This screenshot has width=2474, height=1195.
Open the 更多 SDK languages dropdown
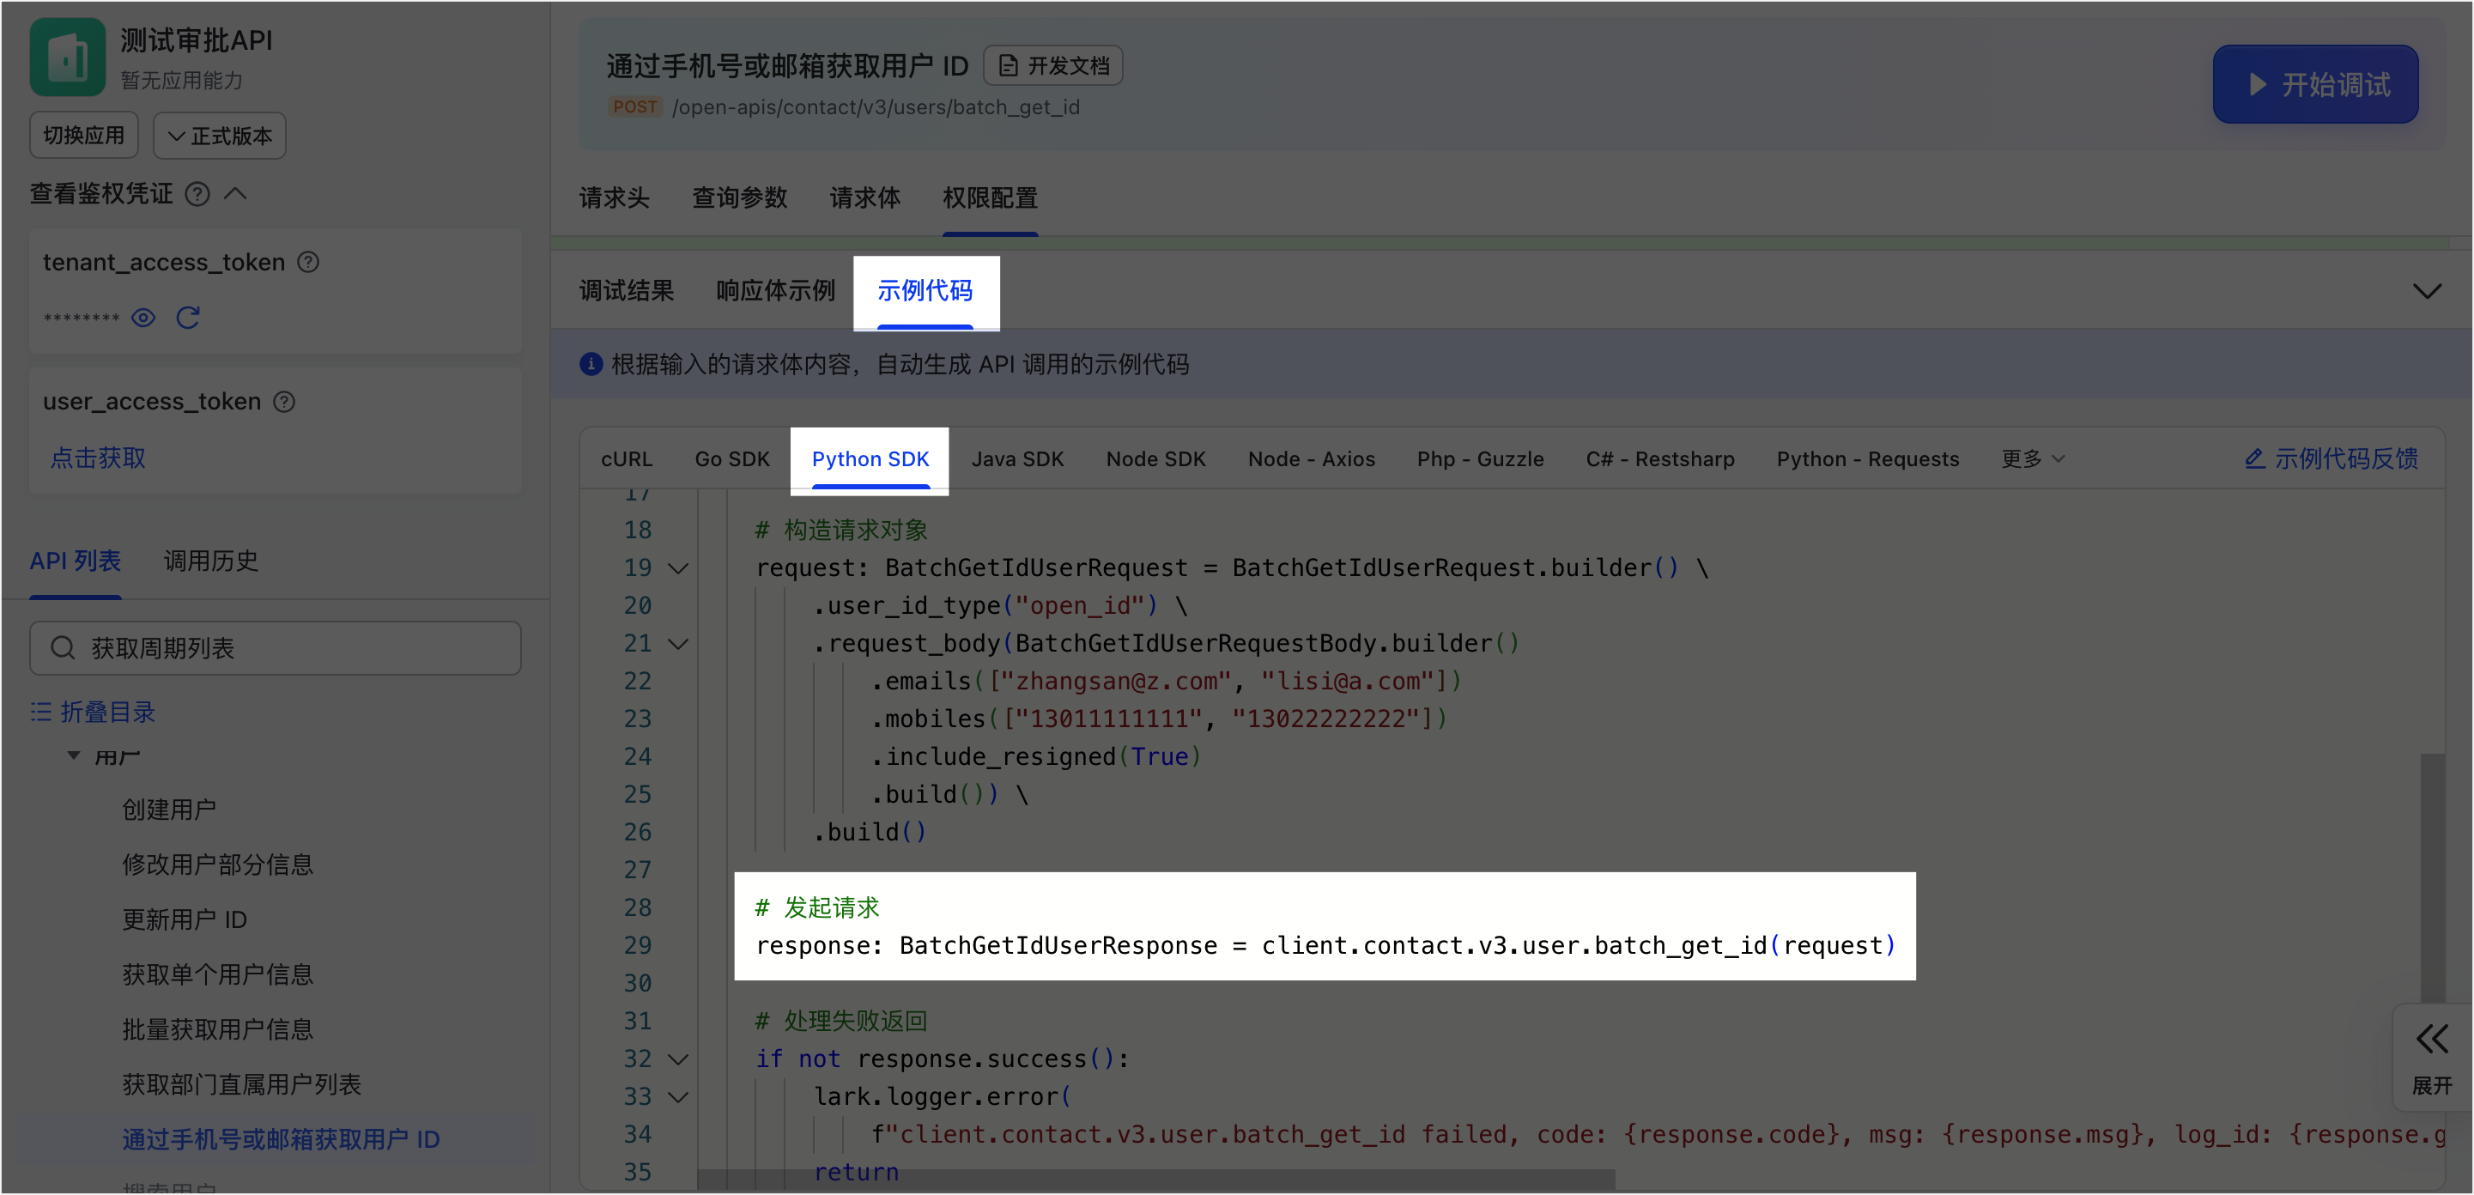point(2032,459)
